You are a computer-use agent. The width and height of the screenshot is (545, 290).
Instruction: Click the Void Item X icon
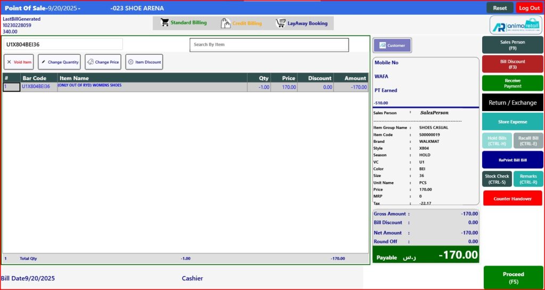pyautogui.click(x=9, y=62)
